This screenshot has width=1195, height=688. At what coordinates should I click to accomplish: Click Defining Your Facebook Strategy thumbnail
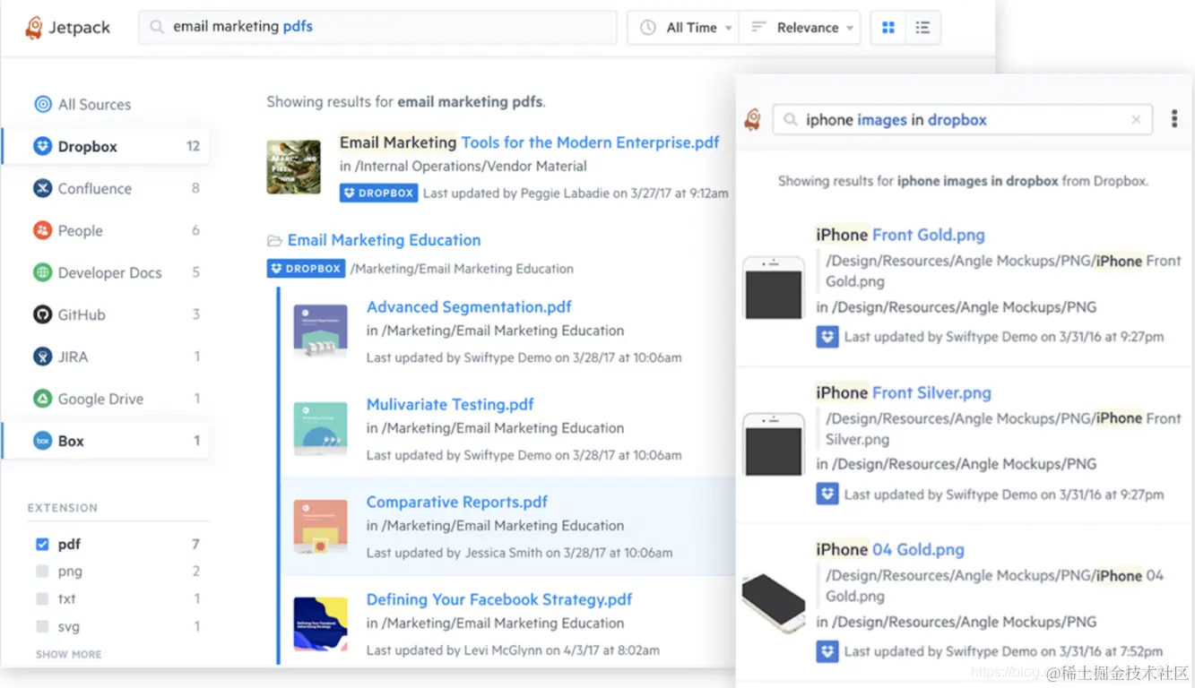point(320,624)
